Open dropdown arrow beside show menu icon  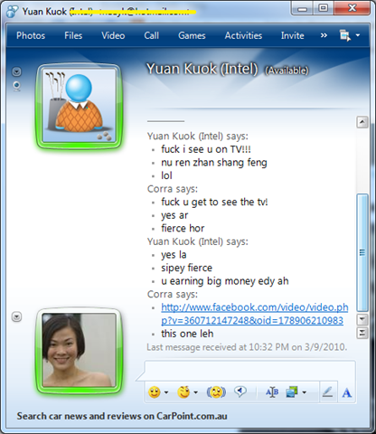[x=358, y=35]
